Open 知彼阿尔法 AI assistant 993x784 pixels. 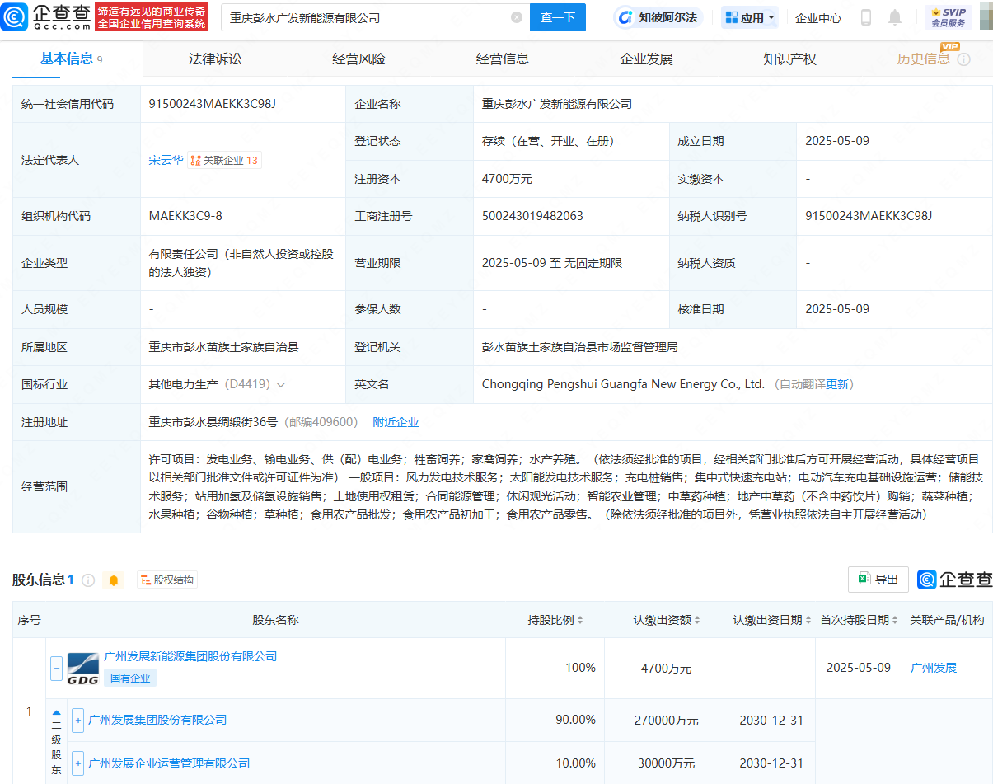(x=658, y=17)
